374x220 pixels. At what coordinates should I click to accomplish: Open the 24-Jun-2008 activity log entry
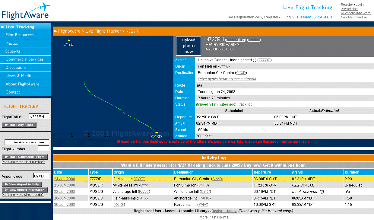[65, 179]
